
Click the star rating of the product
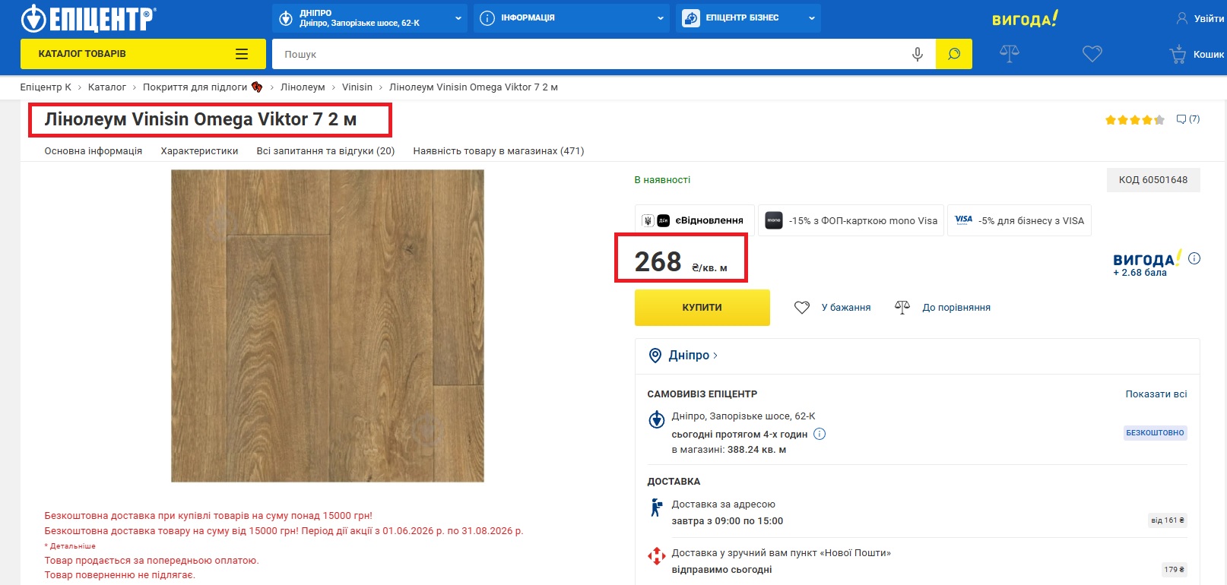1135,120
